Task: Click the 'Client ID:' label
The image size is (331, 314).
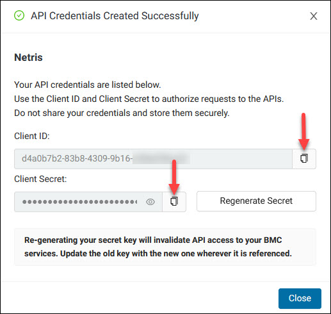Action: [x=32, y=136]
